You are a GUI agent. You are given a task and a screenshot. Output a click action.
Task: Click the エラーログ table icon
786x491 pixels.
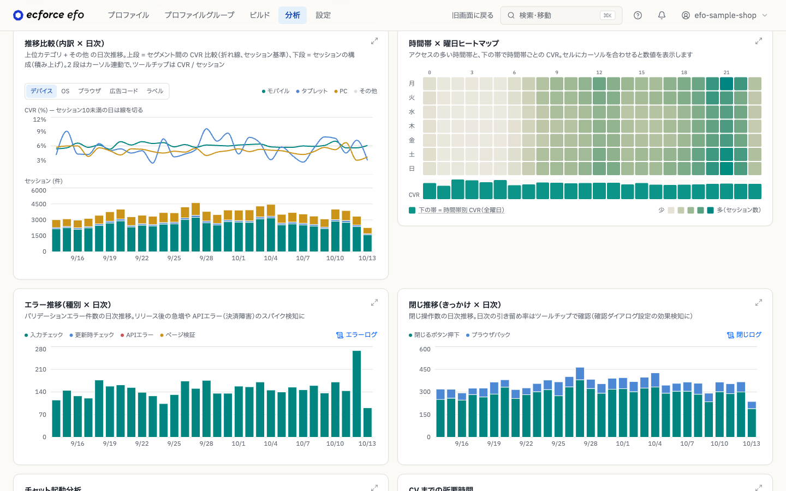tap(340, 335)
